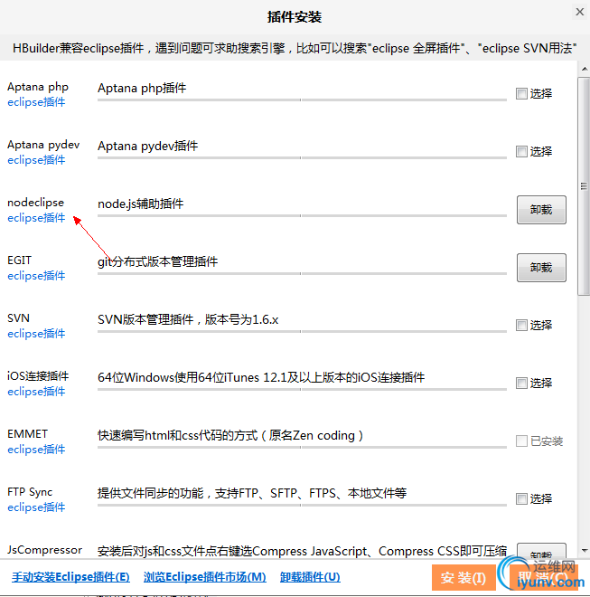Click the 卸载插件(U) link

click(310, 577)
